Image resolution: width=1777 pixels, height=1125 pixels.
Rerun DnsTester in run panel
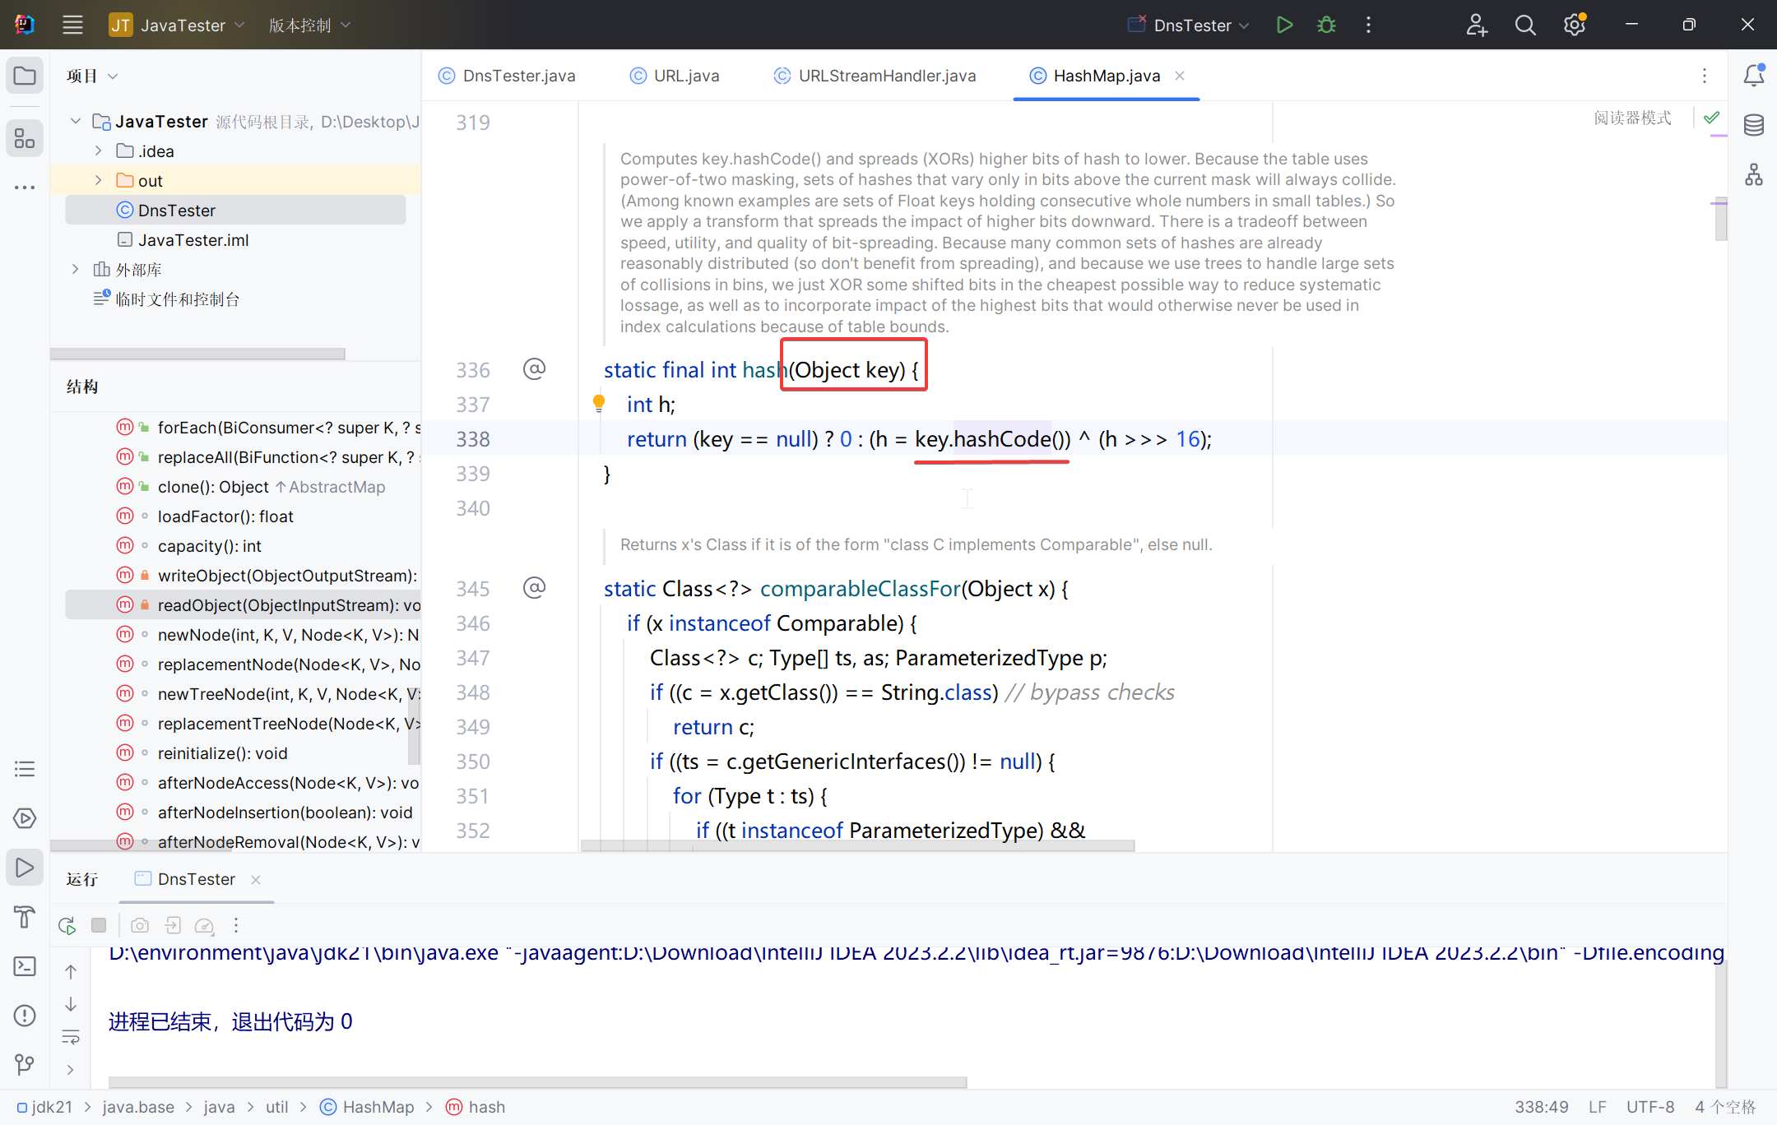67,925
